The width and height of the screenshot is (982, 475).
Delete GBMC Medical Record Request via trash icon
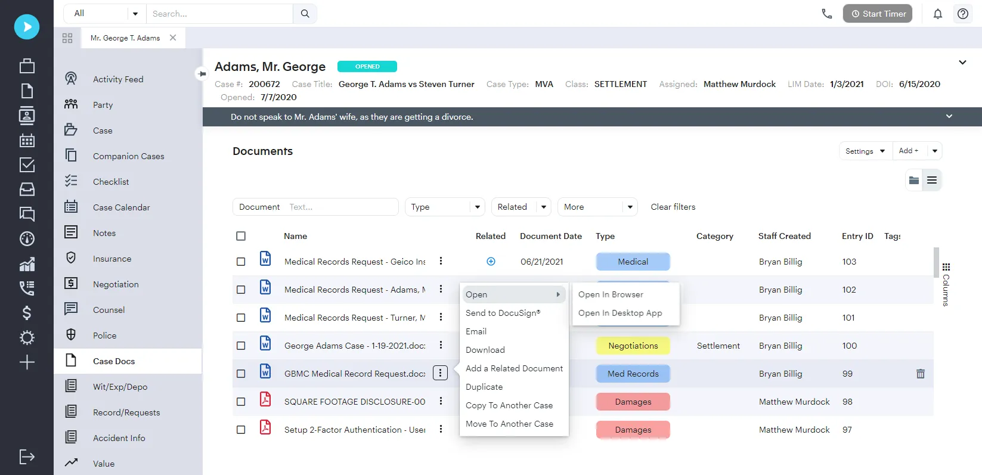click(920, 374)
